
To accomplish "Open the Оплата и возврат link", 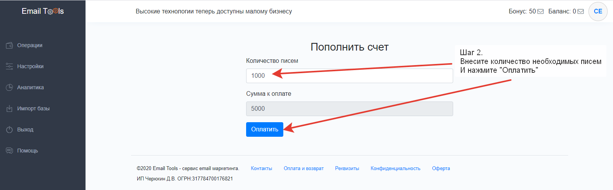I will (x=304, y=169).
